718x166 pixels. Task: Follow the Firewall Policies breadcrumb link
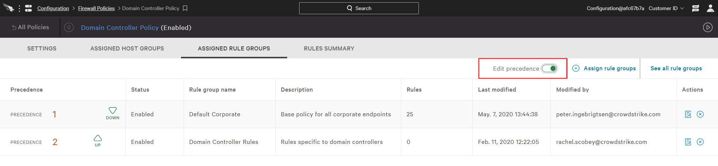click(96, 8)
